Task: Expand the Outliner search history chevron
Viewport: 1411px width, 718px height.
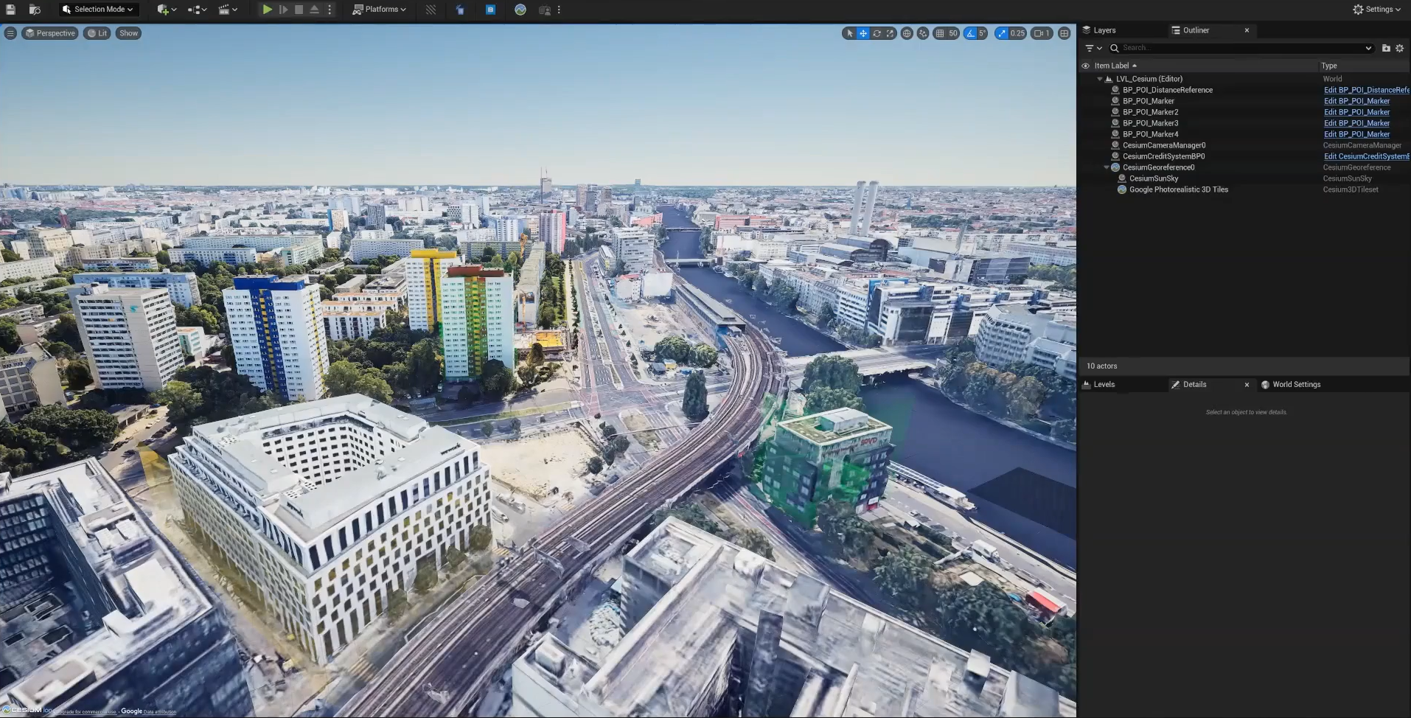Action: point(1368,48)
